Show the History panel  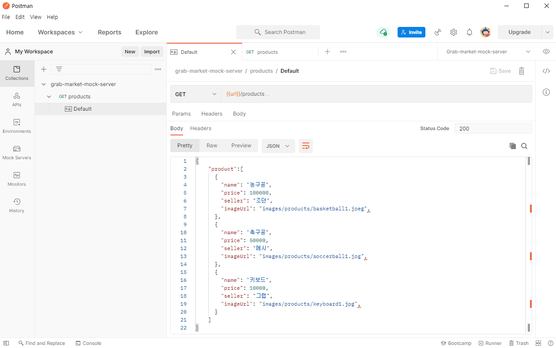(x=17, y=206)
